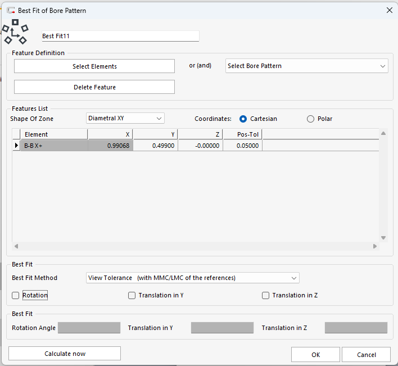Viewport: 398px width, 366px height.
Task: Enable the Rotation checkbox
Action: pyautogui.click(x=16, y=295)
